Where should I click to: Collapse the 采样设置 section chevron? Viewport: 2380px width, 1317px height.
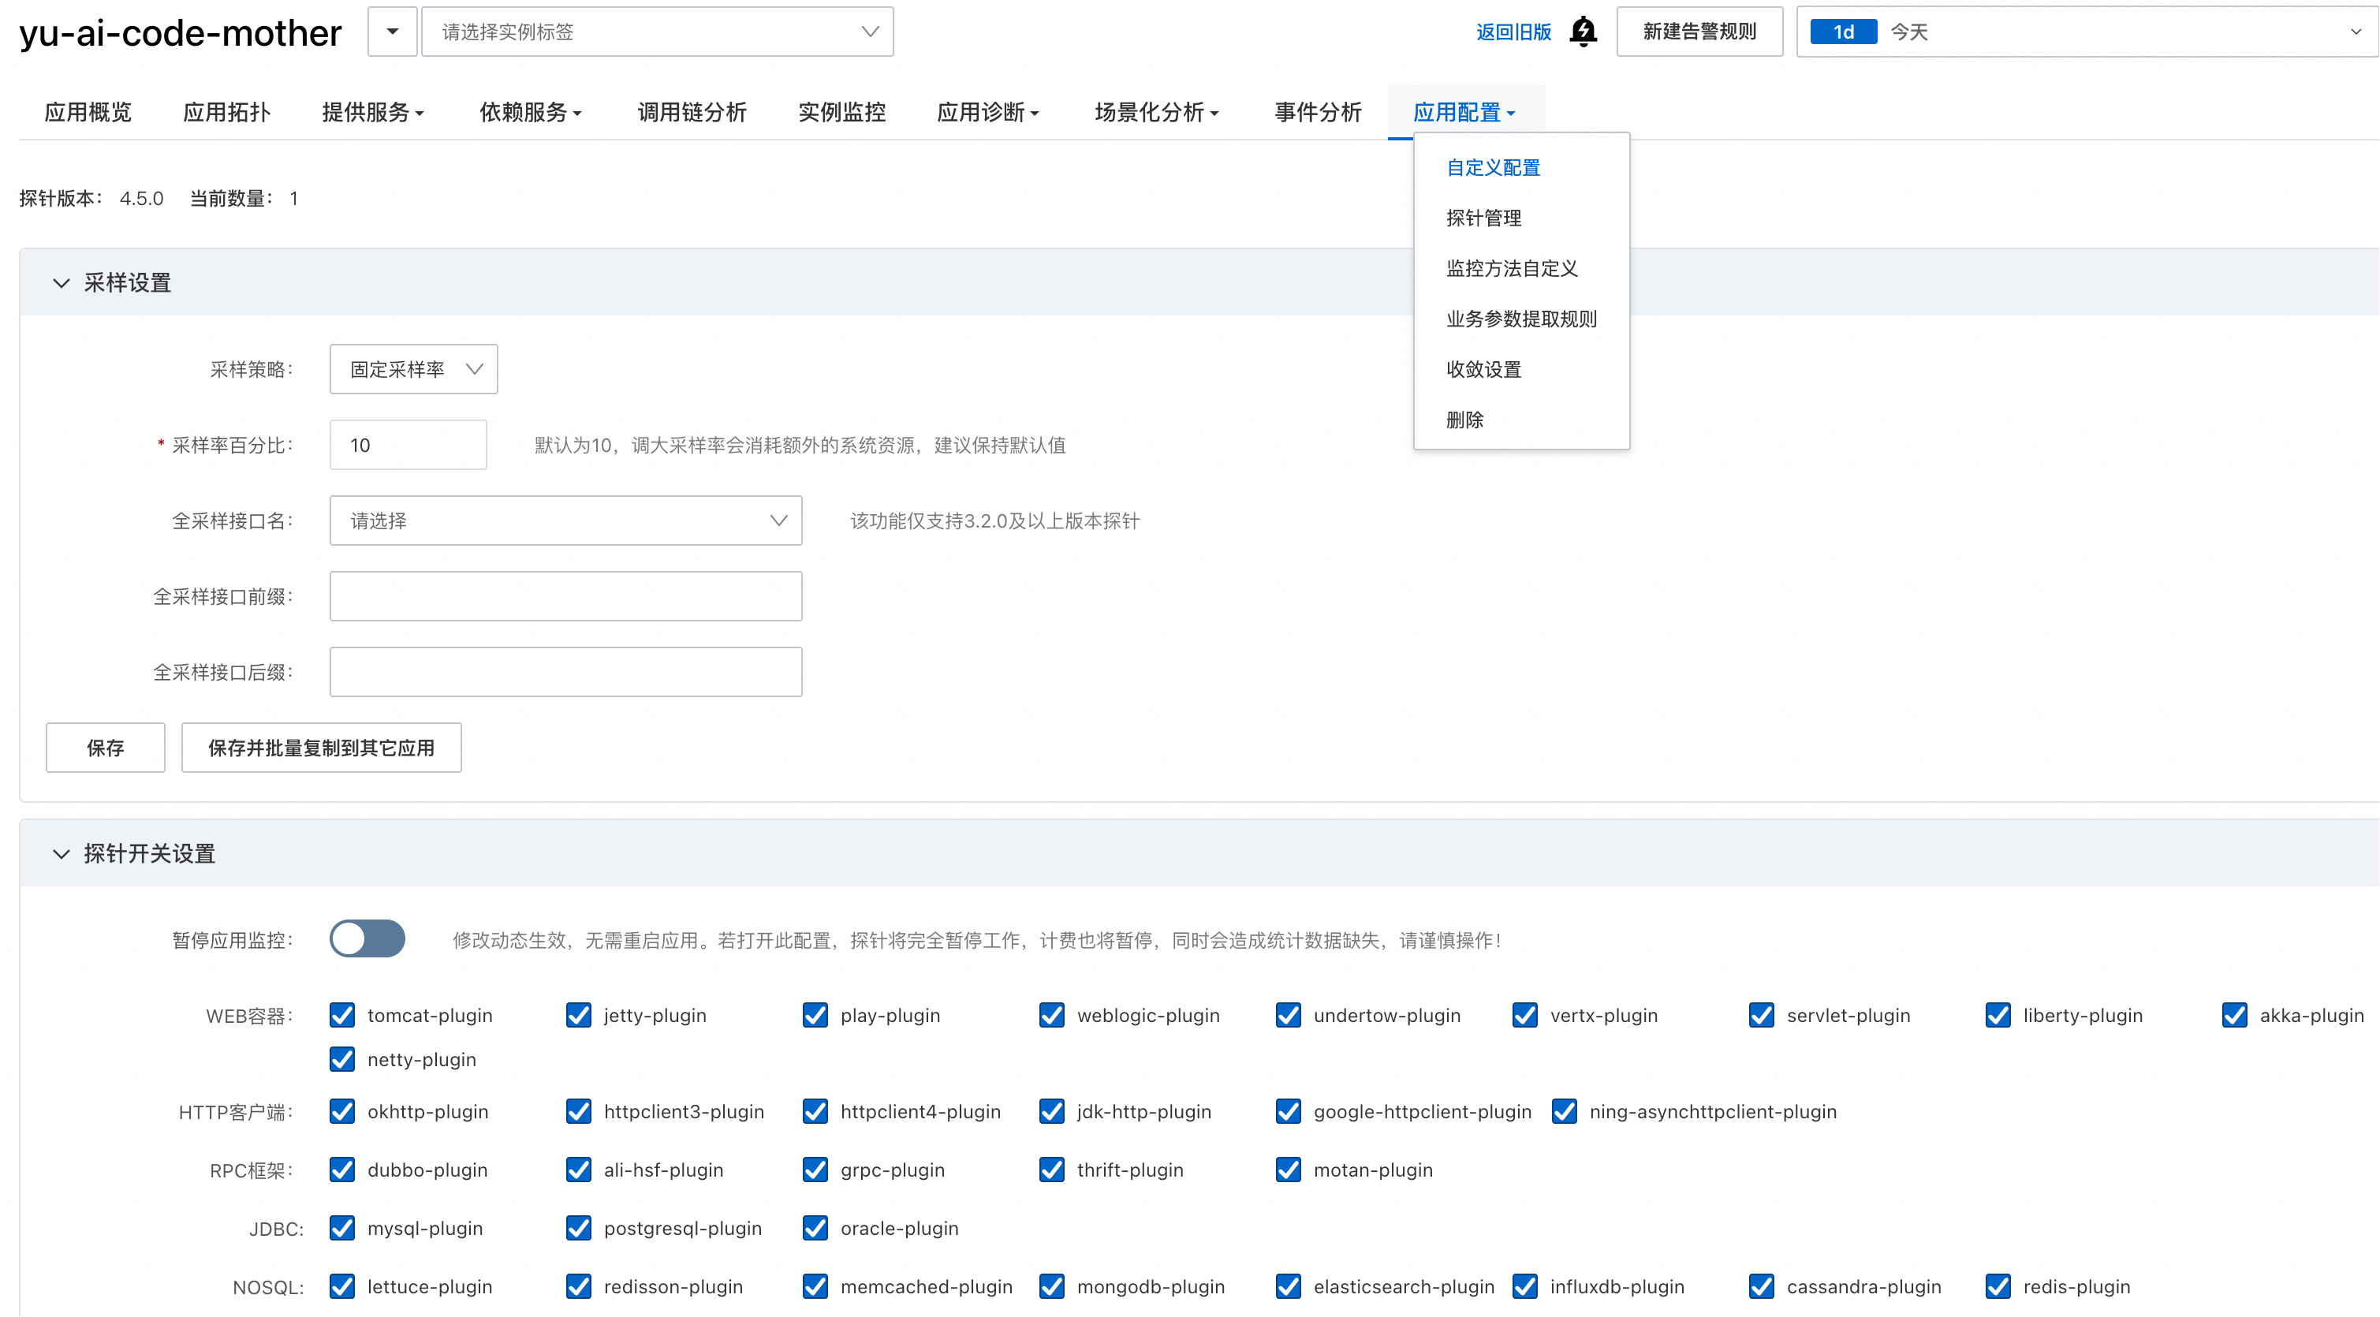click(61, 283)
